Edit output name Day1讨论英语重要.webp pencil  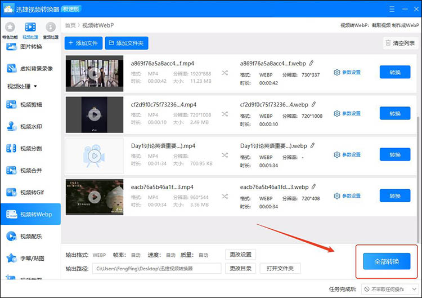pos(312,145)
